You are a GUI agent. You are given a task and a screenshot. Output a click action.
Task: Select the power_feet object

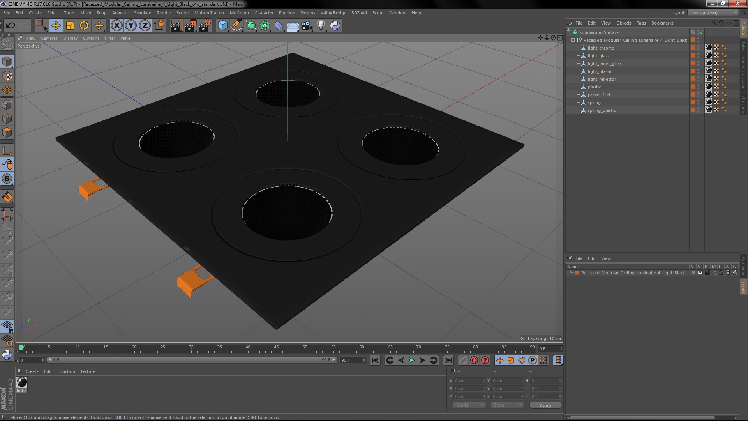pyautogui.click(x=599, y=95)
